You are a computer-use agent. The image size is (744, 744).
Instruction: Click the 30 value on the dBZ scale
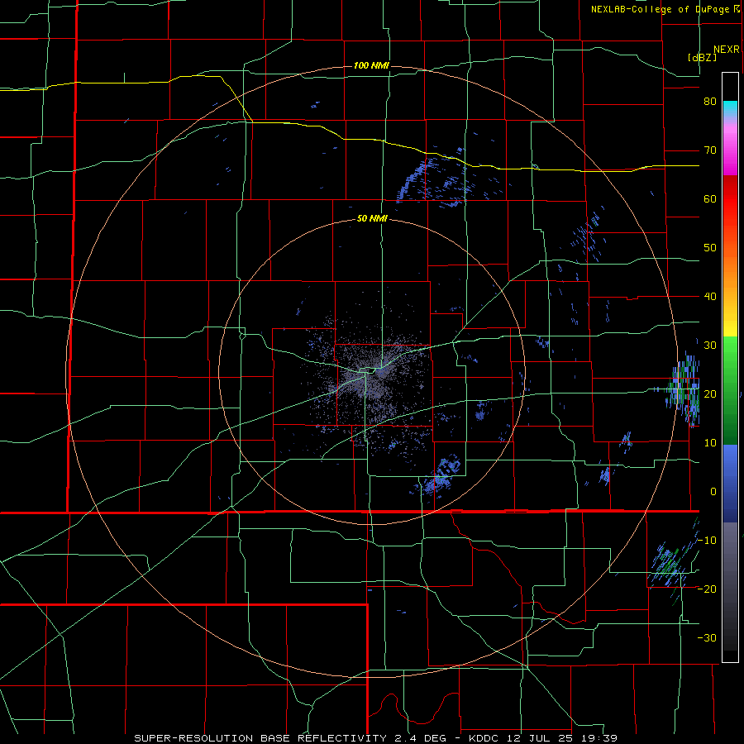[710, 345]
